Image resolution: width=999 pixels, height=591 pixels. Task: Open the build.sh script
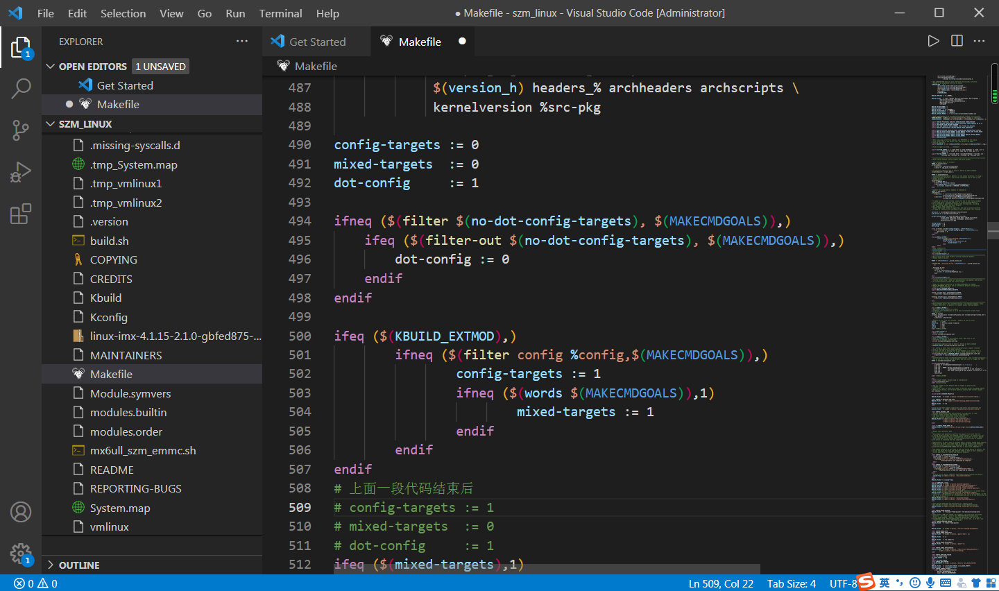pos(152,241)
